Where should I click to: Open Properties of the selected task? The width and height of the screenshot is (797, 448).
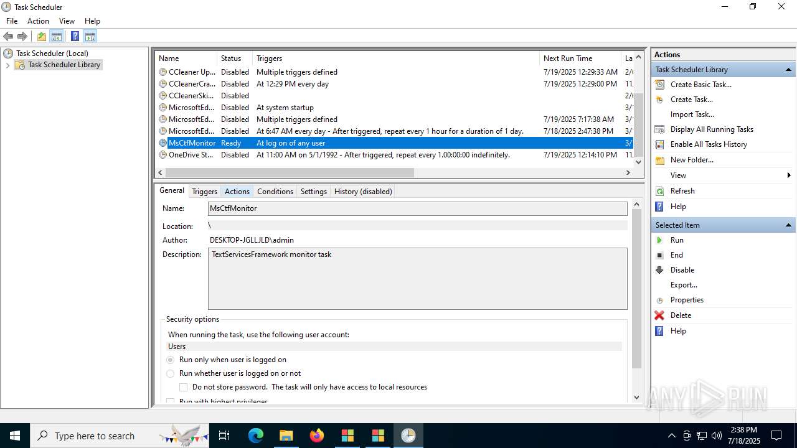tap(687, 300)
